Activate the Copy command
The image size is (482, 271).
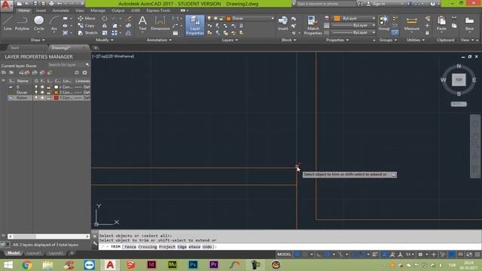87,26
